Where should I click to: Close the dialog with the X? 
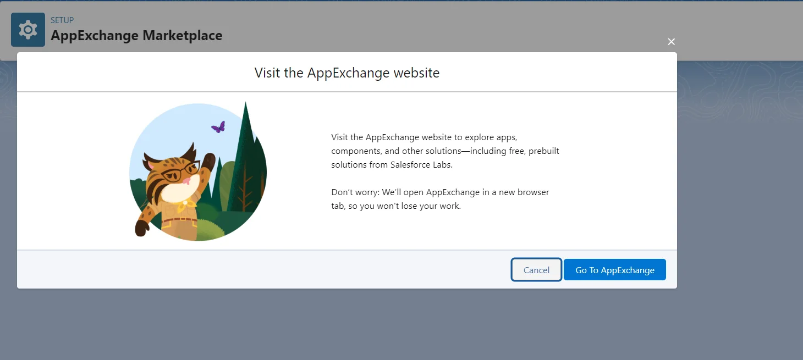point(671,42)
